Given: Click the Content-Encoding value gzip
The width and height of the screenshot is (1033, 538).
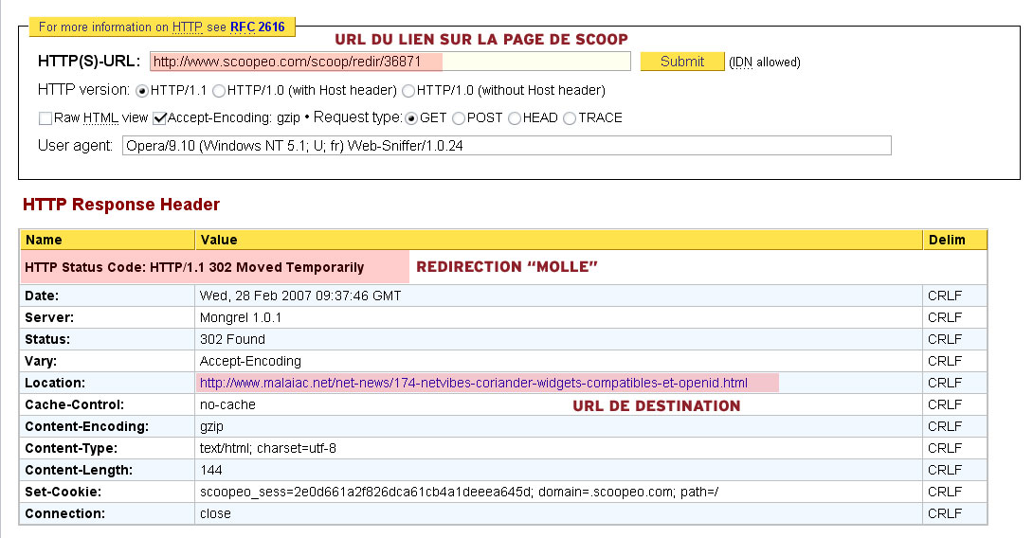Looking at the screenshot, I should click(211, 427).
